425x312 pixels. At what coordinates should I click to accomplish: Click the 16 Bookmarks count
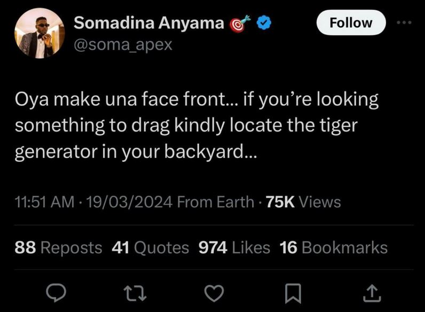click(x=334, y=247)
